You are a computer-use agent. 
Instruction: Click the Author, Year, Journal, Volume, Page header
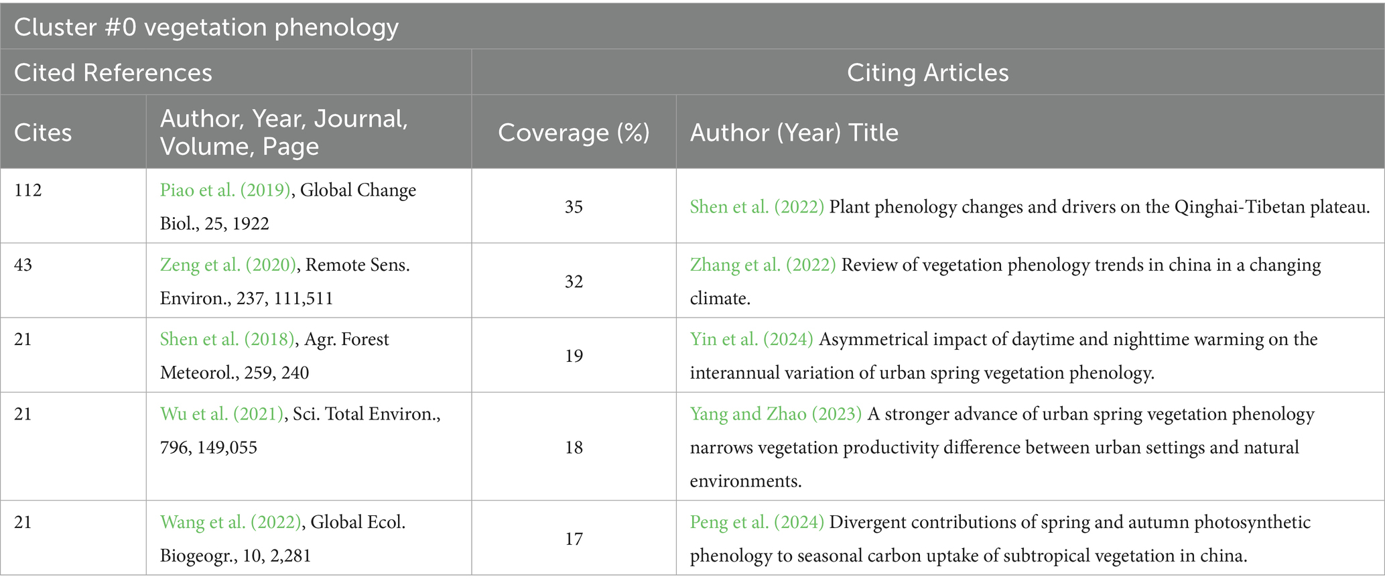pos(284,132)
